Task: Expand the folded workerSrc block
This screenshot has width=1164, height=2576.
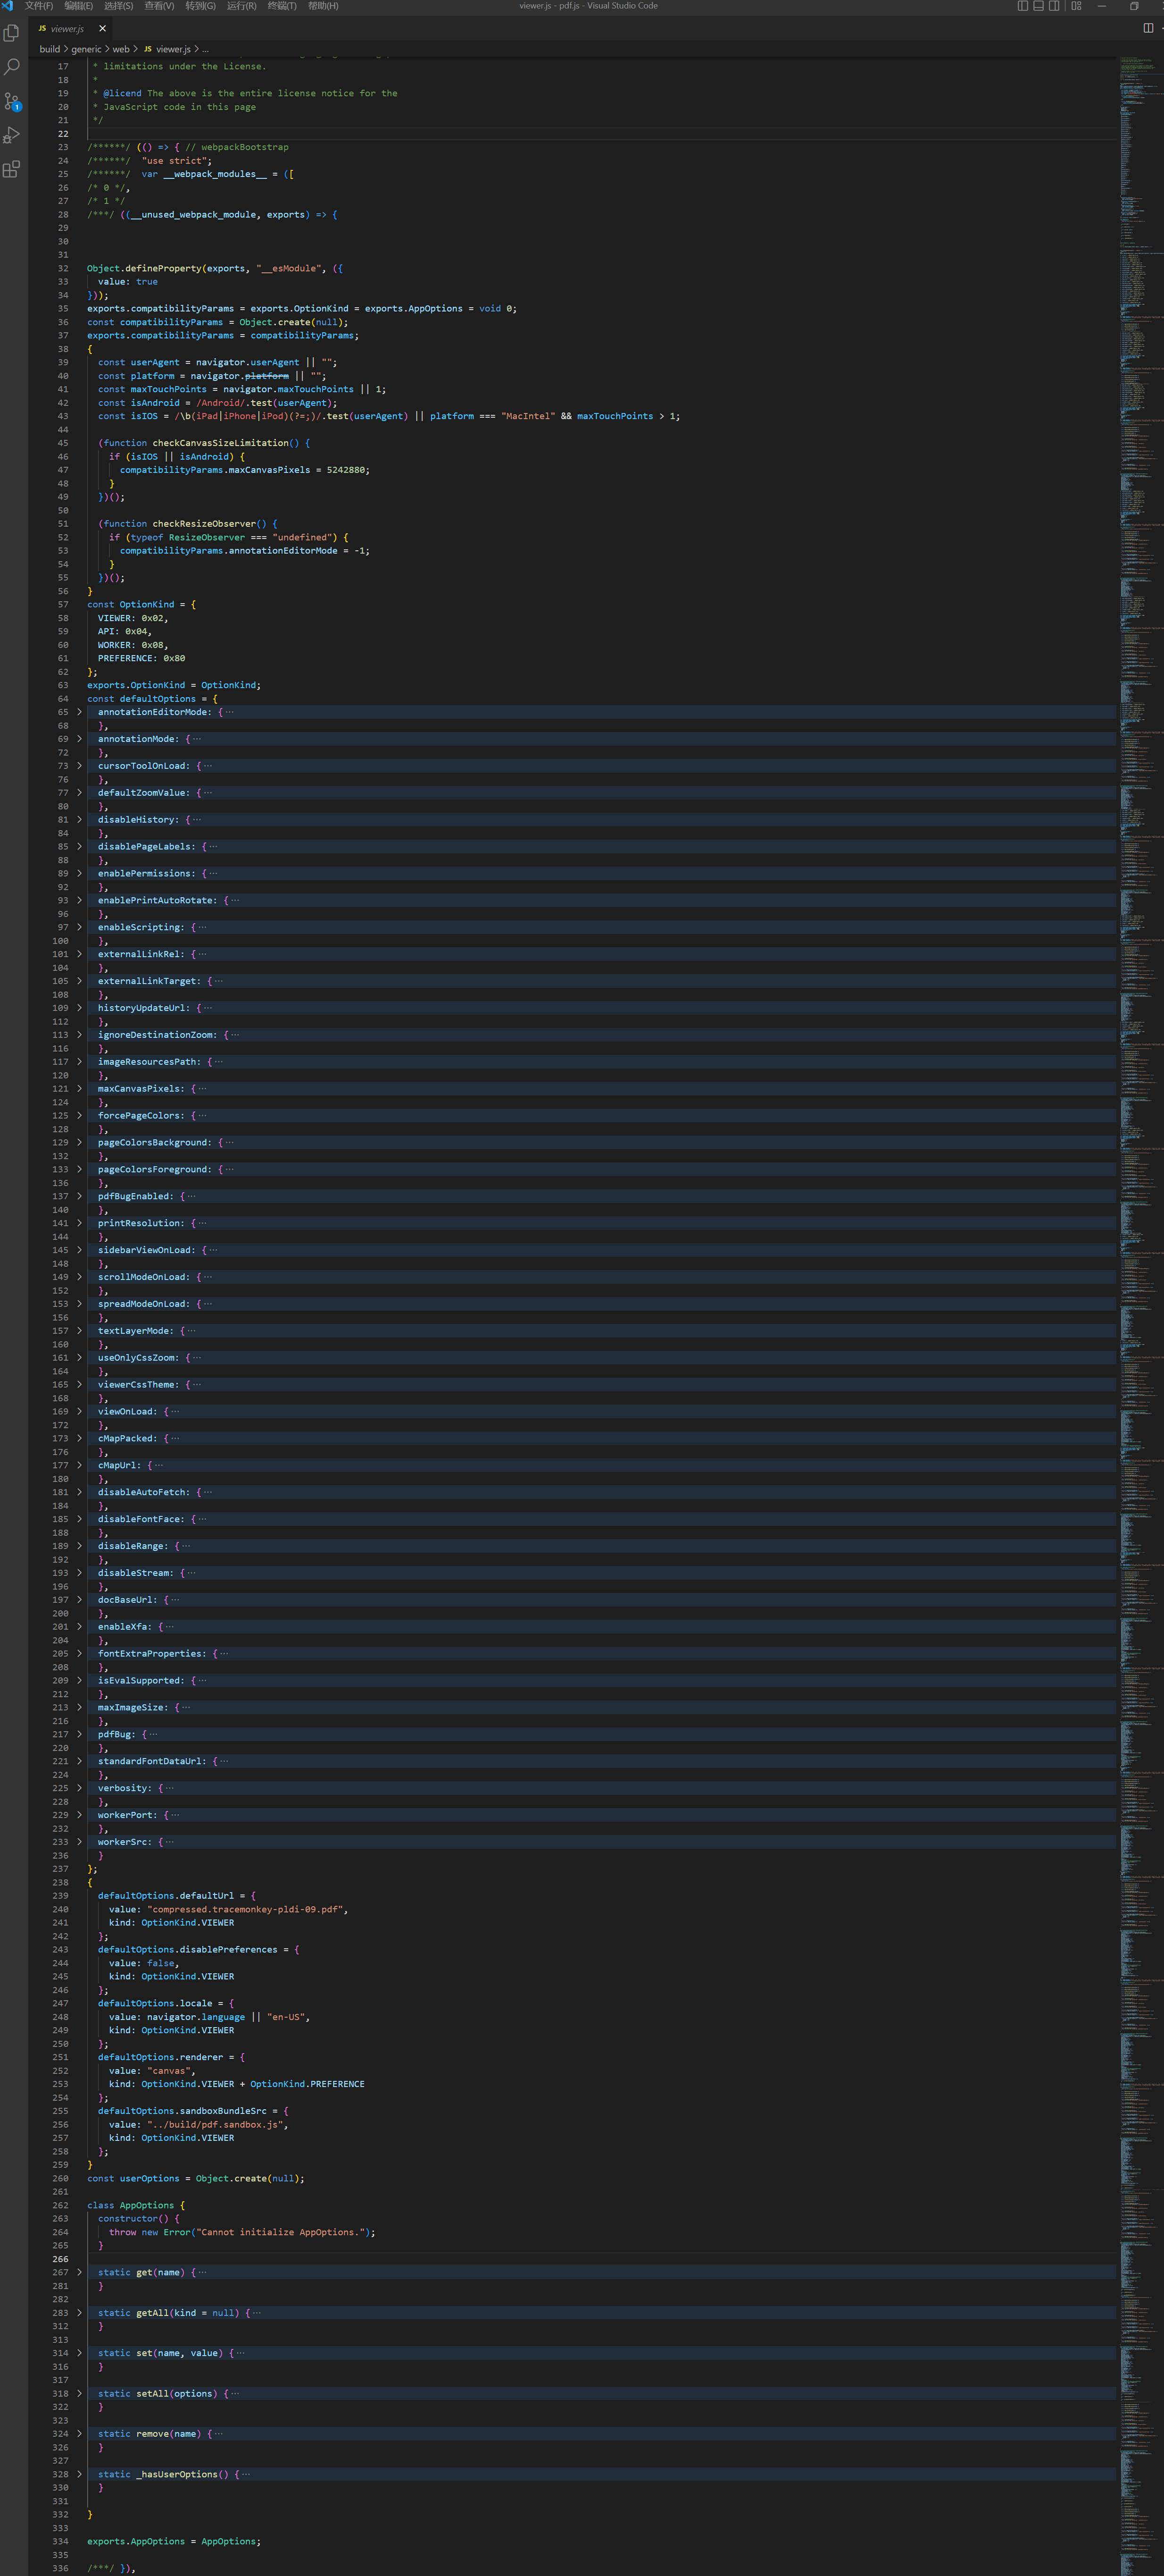Action: [79, 1842]
